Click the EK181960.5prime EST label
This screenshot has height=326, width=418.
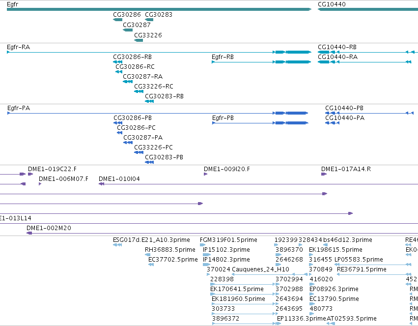click(239, 299)
